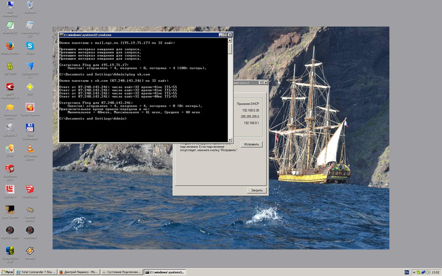Open the LayOut 3 desktop icon
The height and width of the screenshot is (276, 442).
point(9,190)
